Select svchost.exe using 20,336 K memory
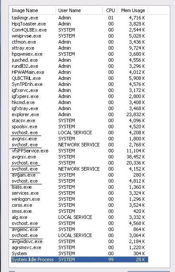Screen dimensions: 175x272 click(x=80, y=163)
